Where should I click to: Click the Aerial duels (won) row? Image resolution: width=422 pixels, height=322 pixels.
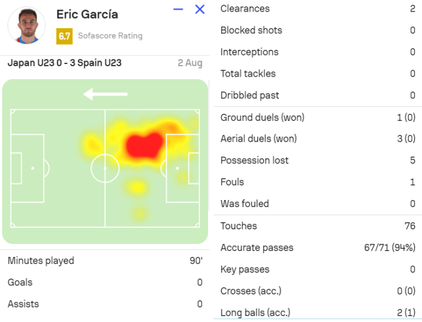click(x=317, y=139)
